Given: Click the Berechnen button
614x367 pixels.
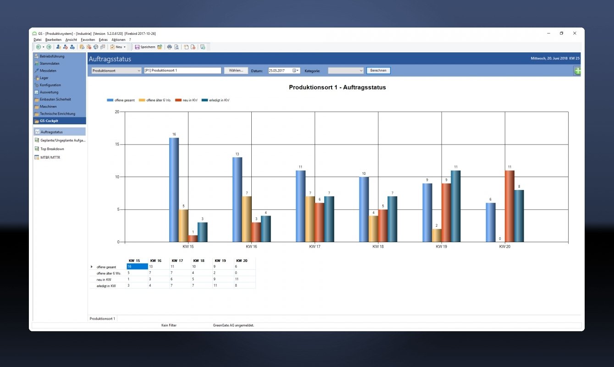Looking at the screenshot, I should [378, 71].
